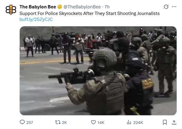
Task: Click the 224K views count
Action: [x=138, y=122]
